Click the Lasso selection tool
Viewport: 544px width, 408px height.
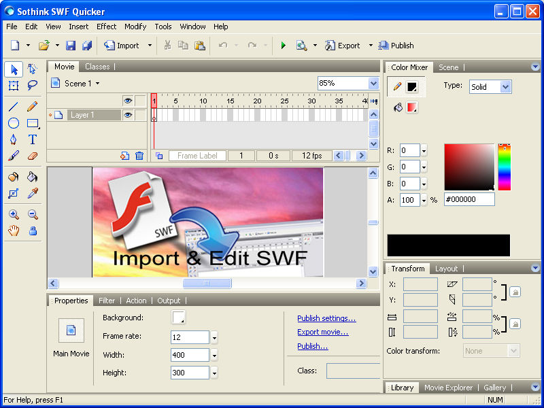click(32, 86)
